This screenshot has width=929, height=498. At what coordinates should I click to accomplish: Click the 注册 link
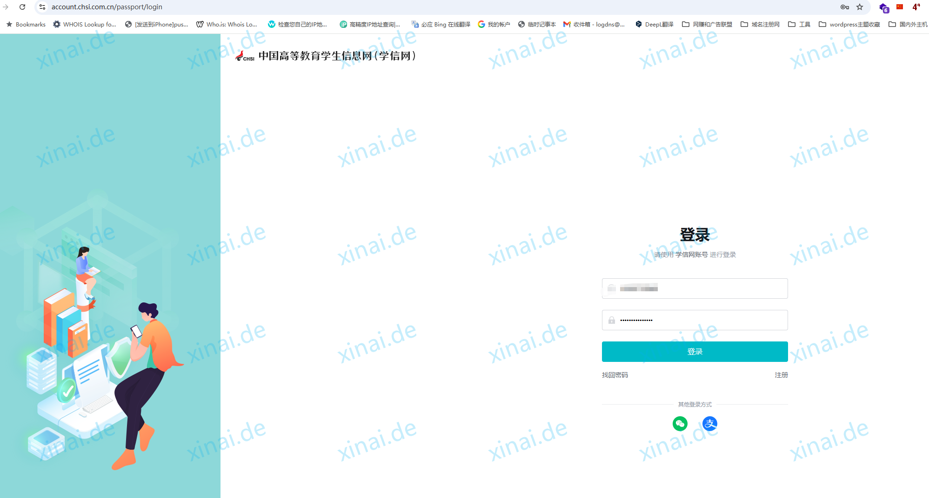coord(781,375)
